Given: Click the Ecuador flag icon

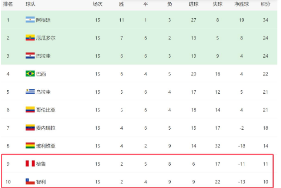Looking at the screenshot, I should click(30, 38).
